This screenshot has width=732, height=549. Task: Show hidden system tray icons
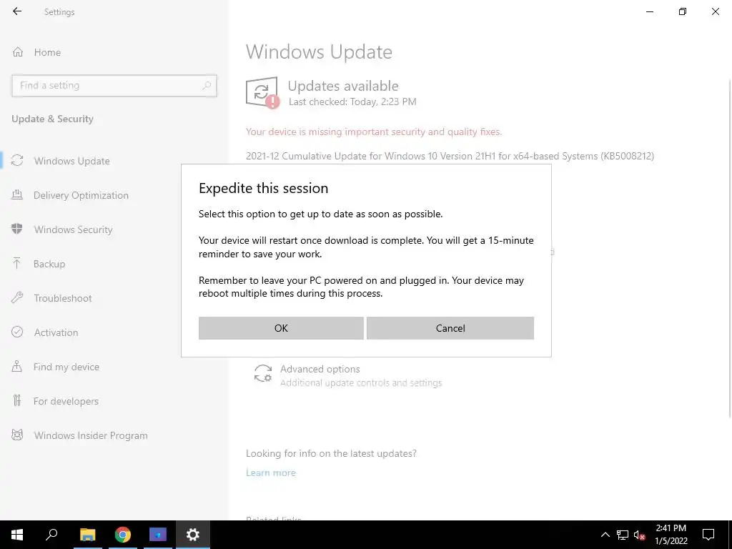(605, 535)
